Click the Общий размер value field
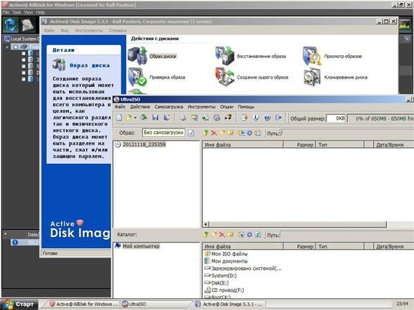The height and width of the screenshot is (310, 414). click(x=336, y=118)
